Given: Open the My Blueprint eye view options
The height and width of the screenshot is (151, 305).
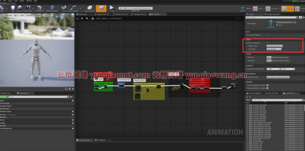Looking at the screenshot, I should (x=71, y=97).
